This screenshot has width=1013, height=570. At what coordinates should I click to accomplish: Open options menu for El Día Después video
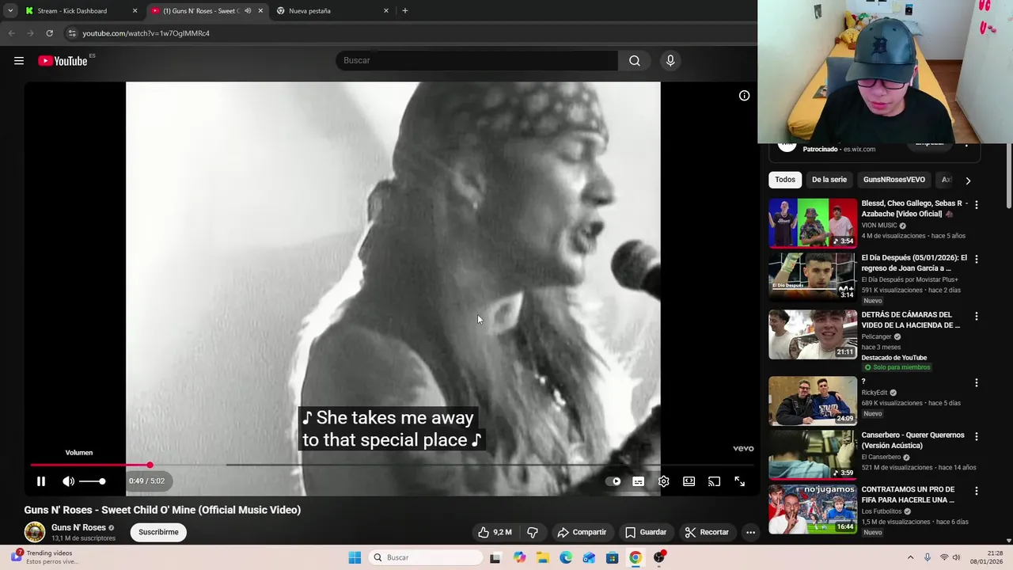[976, 259]
